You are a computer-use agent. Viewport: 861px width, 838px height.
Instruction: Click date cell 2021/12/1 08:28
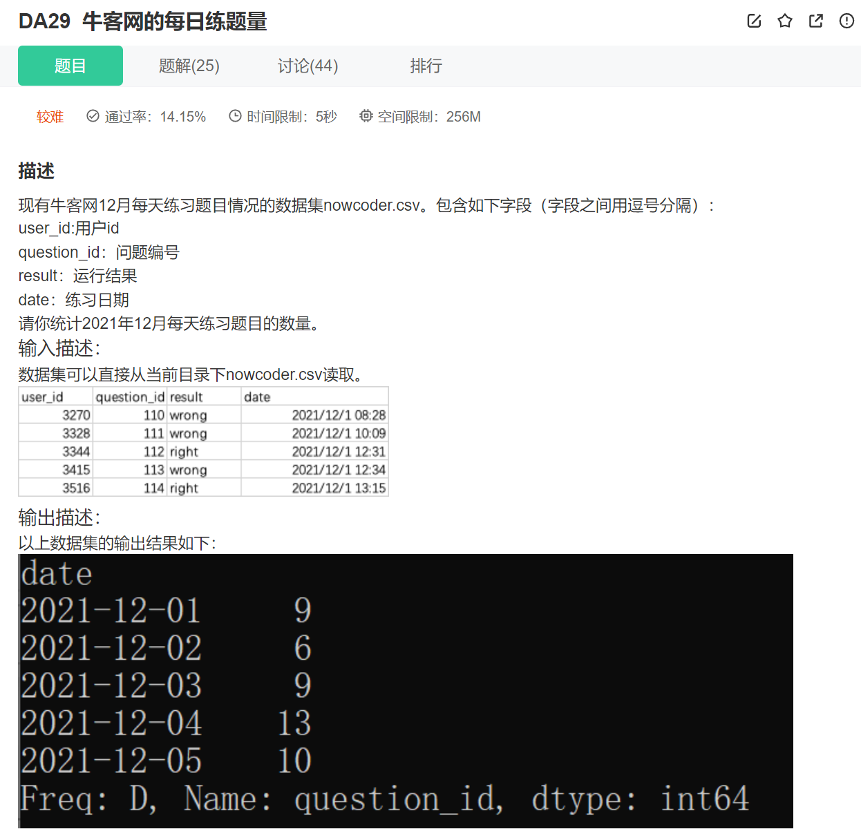[x=315, y=415]
